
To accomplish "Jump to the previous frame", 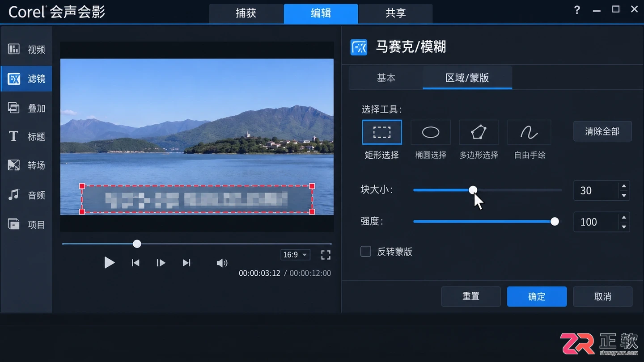I will pyautogui.click(x=136, y=263).
